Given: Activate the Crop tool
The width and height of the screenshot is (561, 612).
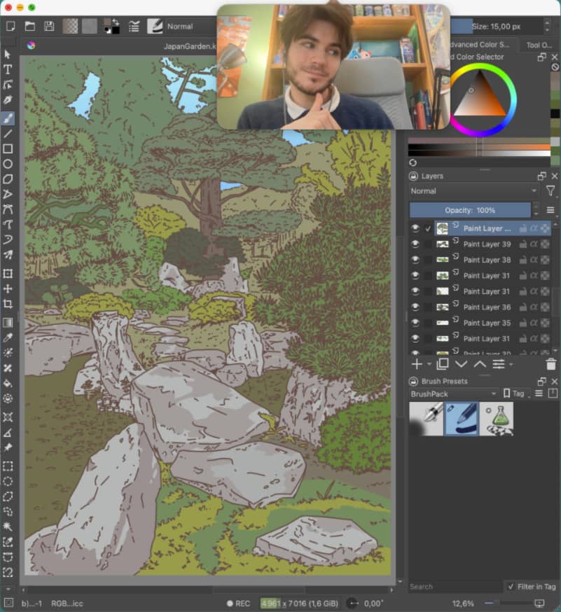Looking at the screenshot, I should coord(8,304).
